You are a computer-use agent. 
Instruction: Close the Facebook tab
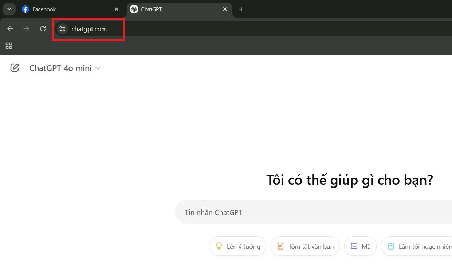click(x=117, y=9)
